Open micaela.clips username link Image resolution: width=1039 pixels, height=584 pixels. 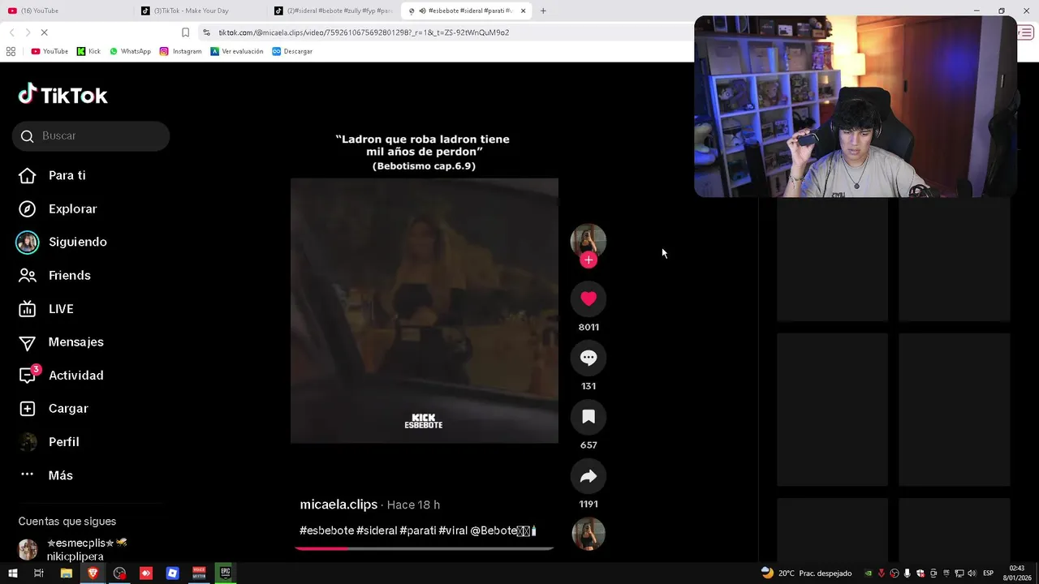tap(338, 505)
